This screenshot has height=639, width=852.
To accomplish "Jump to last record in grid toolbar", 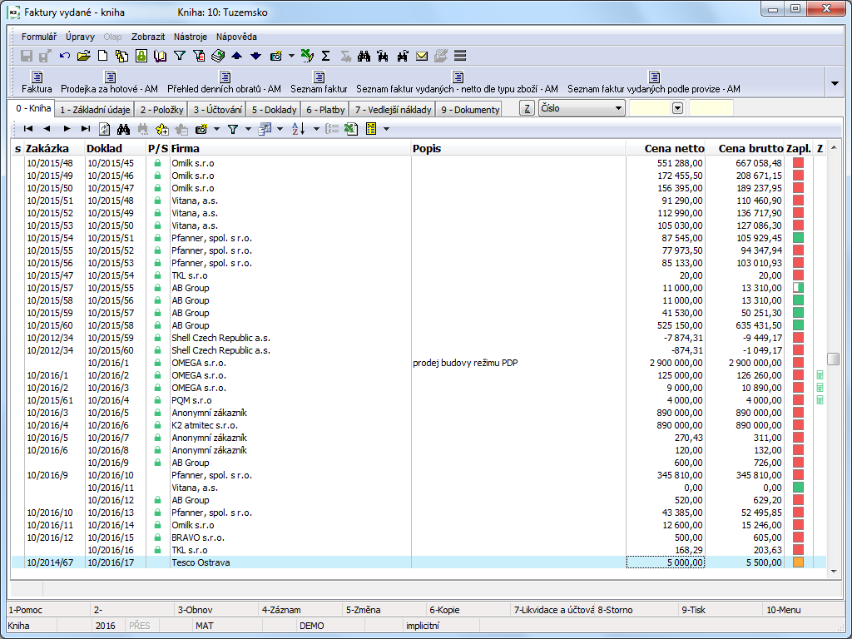I will [86, 129].
